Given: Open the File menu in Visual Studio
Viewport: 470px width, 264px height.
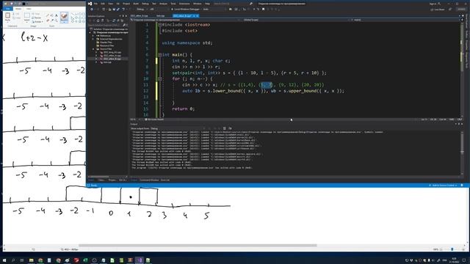Looking at the screenshot, I should tap(96, 4).
